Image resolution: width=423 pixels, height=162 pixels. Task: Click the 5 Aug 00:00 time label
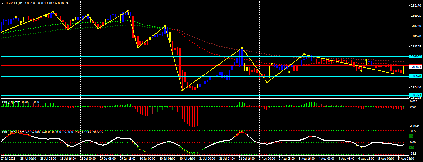[386, 158]
